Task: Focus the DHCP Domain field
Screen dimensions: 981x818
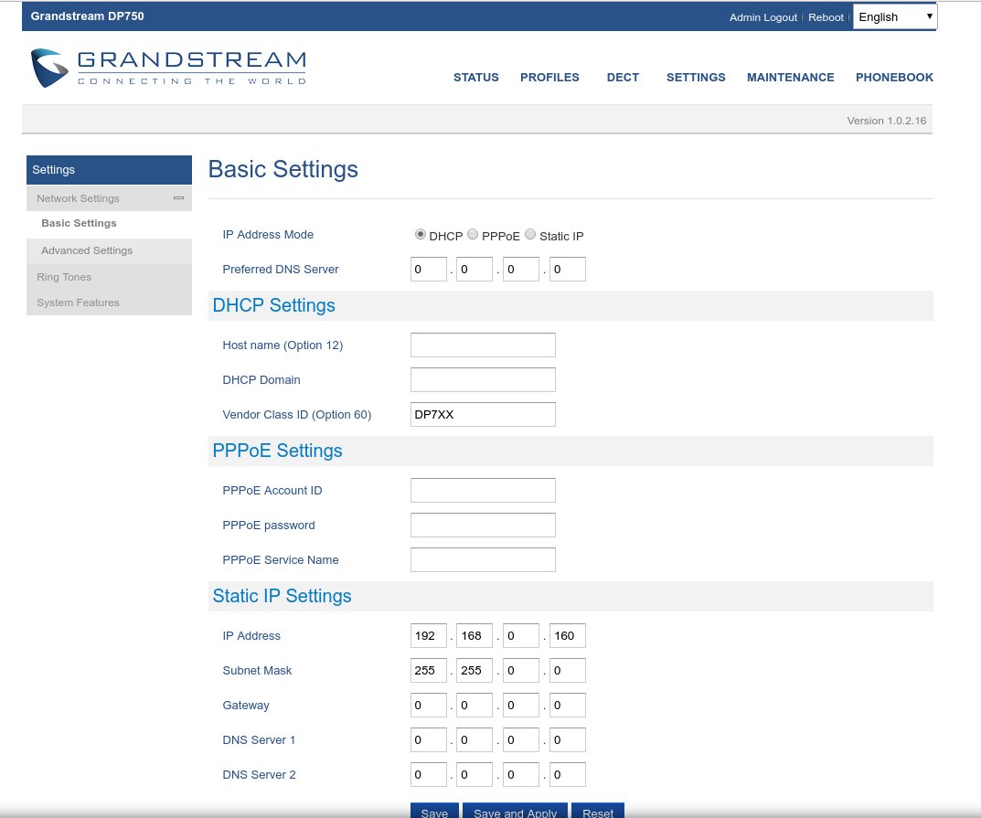Action: coord(483,379)
